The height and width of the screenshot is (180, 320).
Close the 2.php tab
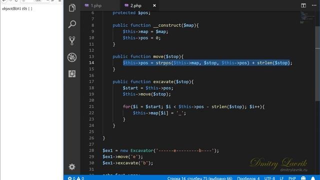[154, 5]
